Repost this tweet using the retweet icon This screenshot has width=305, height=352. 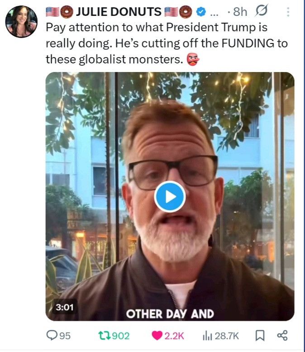(x=104, y=335)
